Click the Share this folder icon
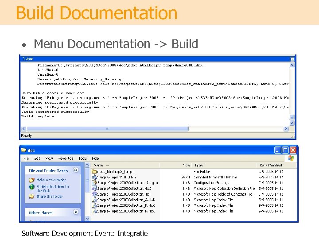The image size is (319, 239). [31, 197]
